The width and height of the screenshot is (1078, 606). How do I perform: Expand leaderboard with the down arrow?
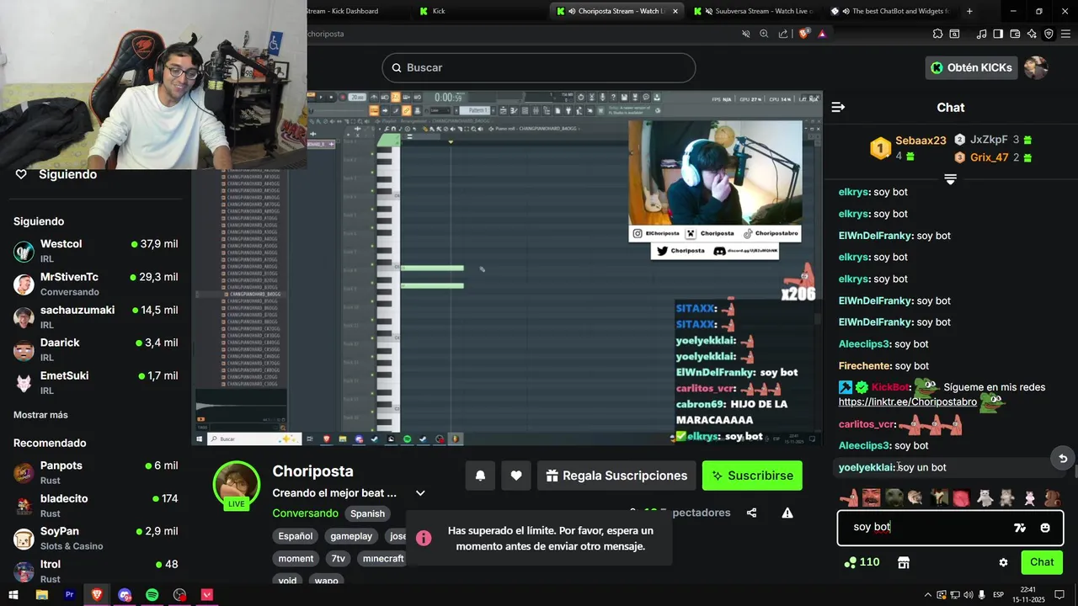(x=950, y=179)
